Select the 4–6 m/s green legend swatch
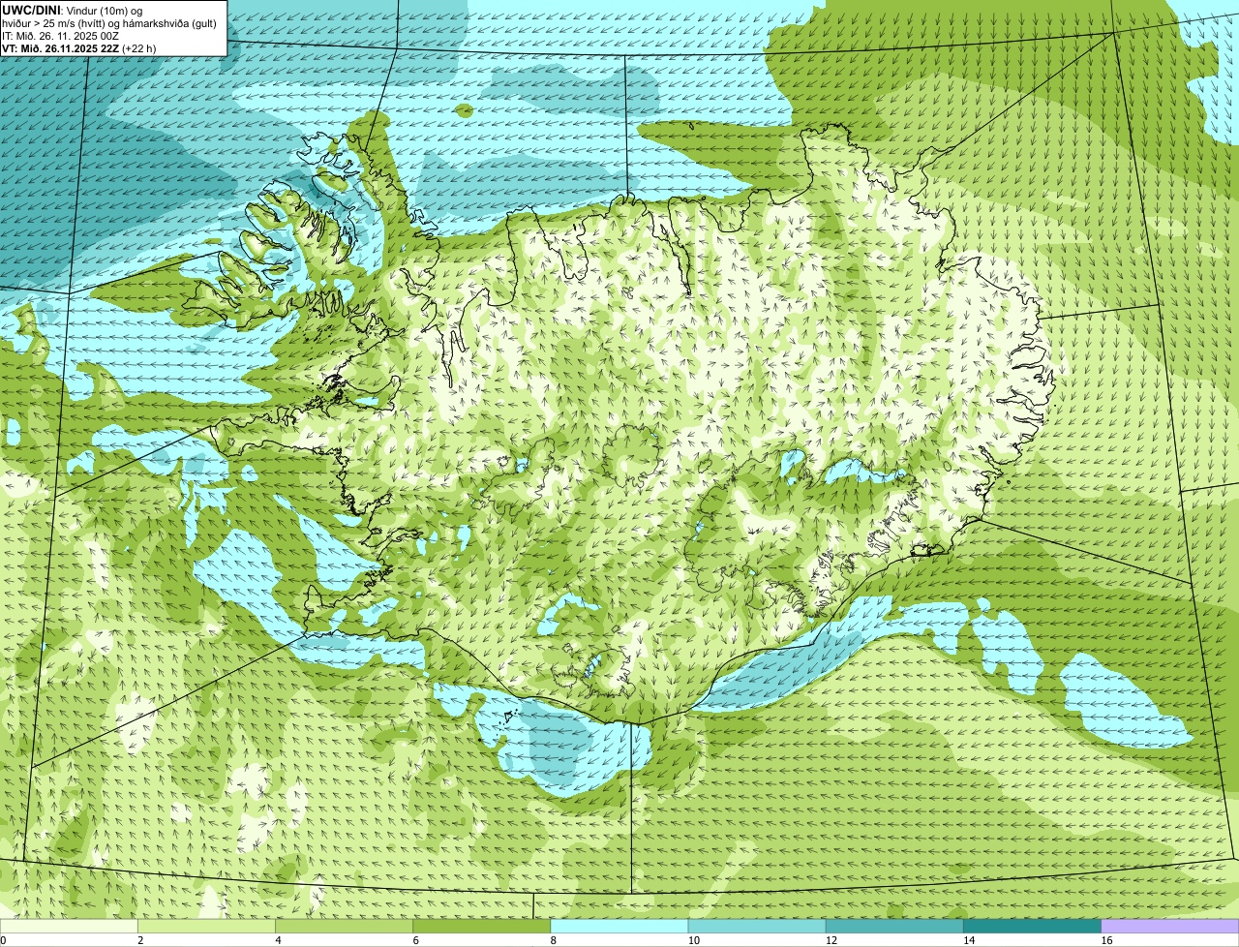The height and width of the screenshot is (947, 1239). click(344, 927)
